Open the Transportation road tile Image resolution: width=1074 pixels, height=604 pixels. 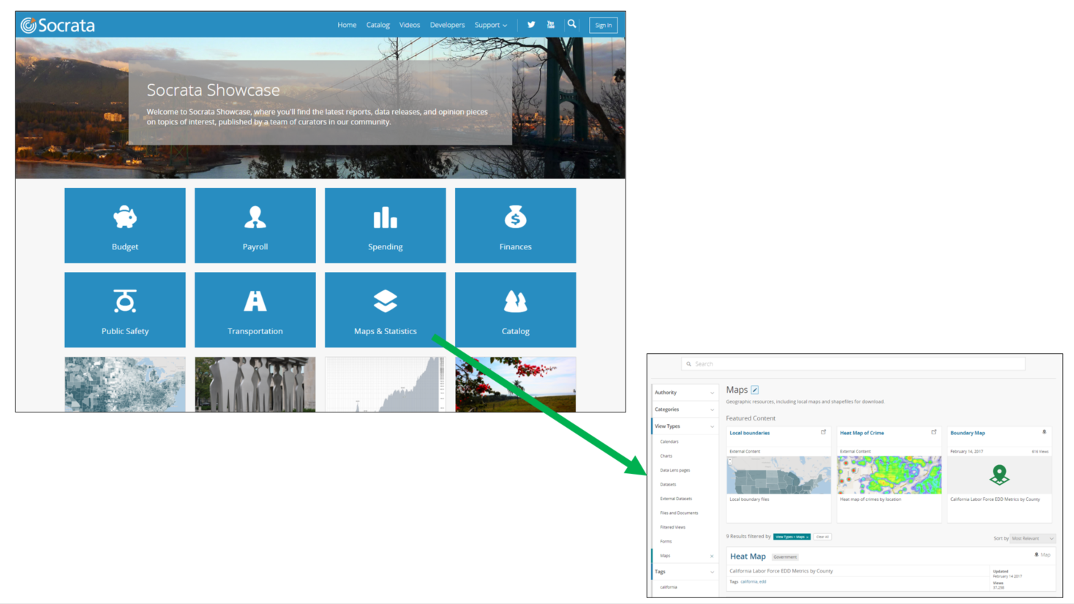point(255,310)
